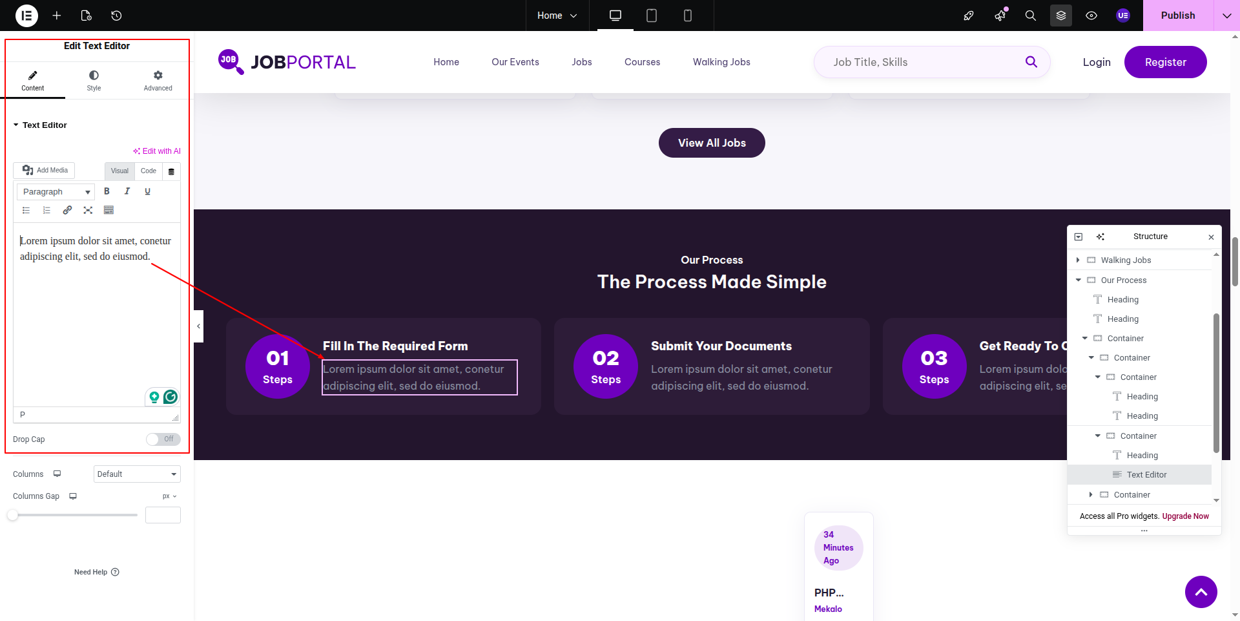Switch to tablet responsive view

pyautogui.click(x=652, y=16)
